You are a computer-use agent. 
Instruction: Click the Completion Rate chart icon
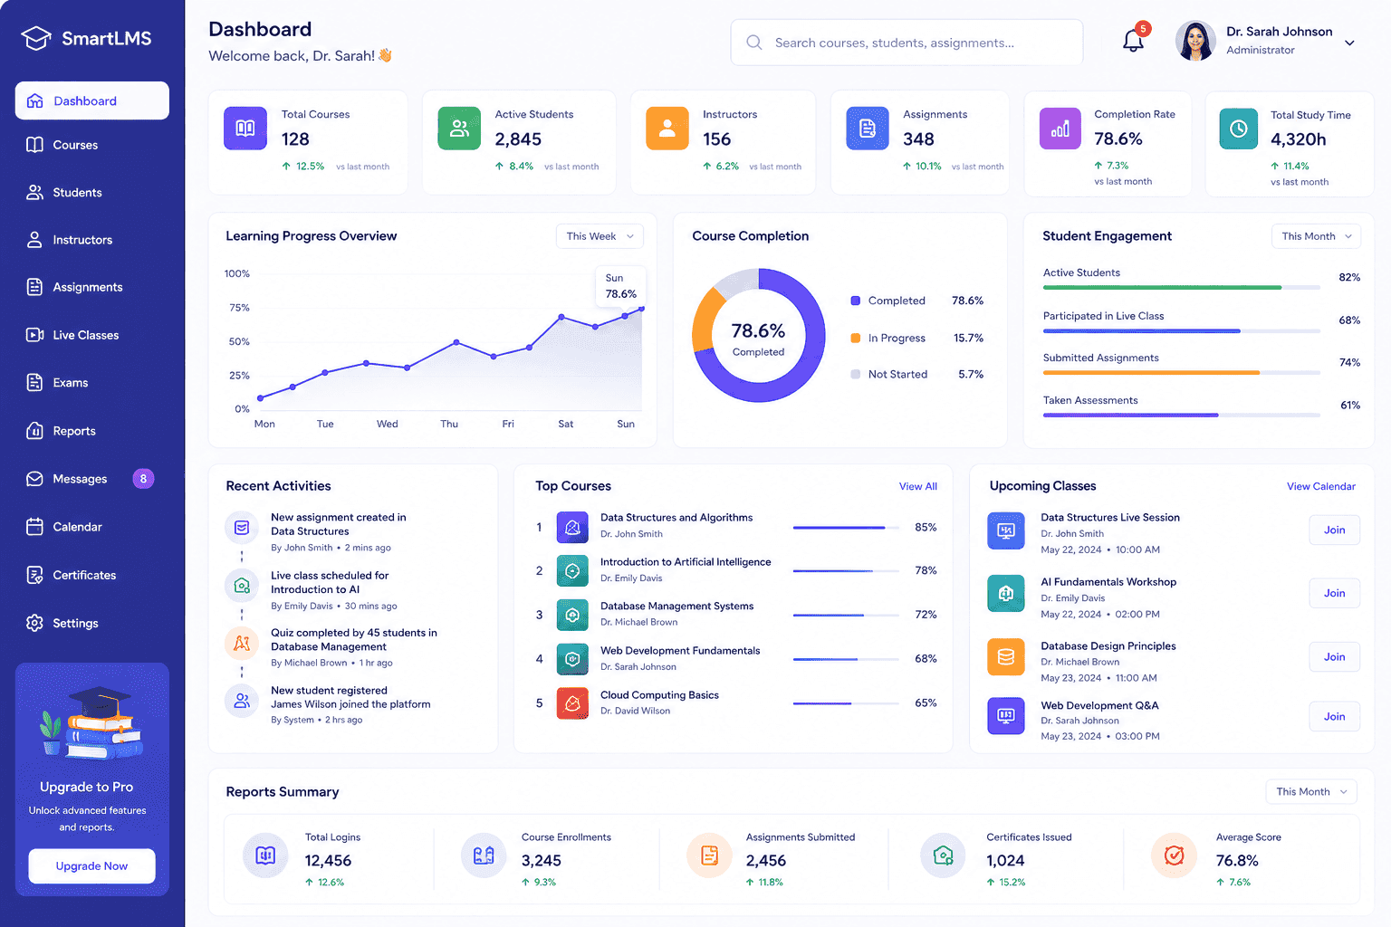coord(1060,129)
